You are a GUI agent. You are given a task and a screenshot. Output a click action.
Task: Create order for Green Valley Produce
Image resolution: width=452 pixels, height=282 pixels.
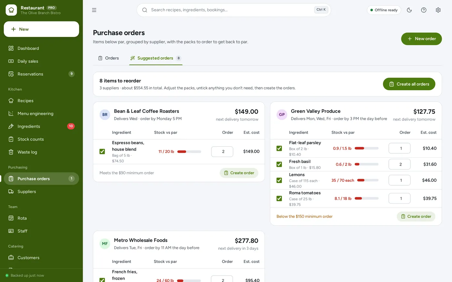click(416, 217)
